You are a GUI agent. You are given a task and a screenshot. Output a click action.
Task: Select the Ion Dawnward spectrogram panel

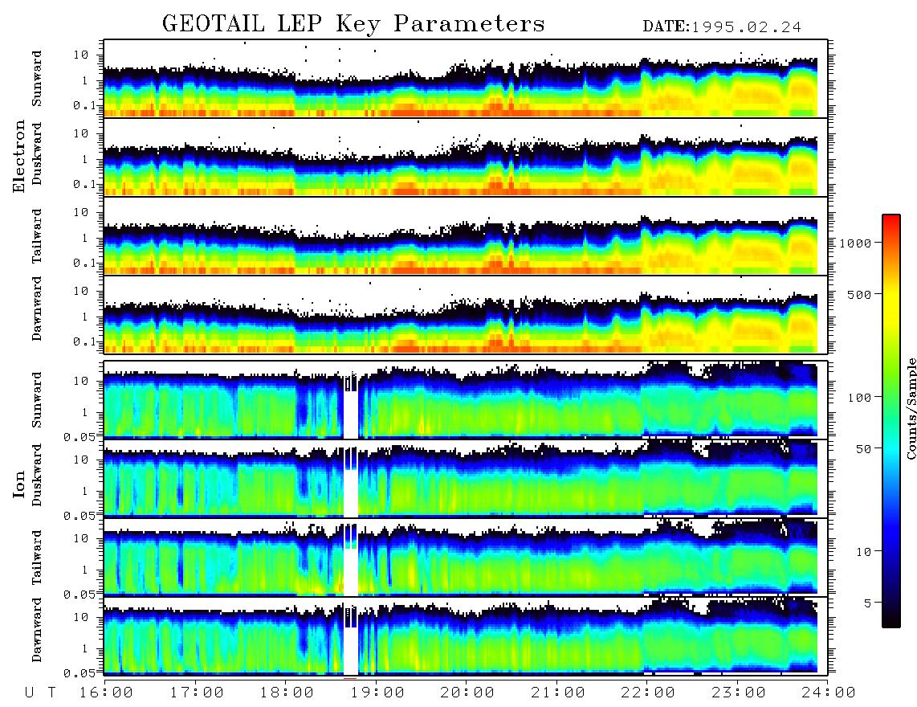[466, 635]
